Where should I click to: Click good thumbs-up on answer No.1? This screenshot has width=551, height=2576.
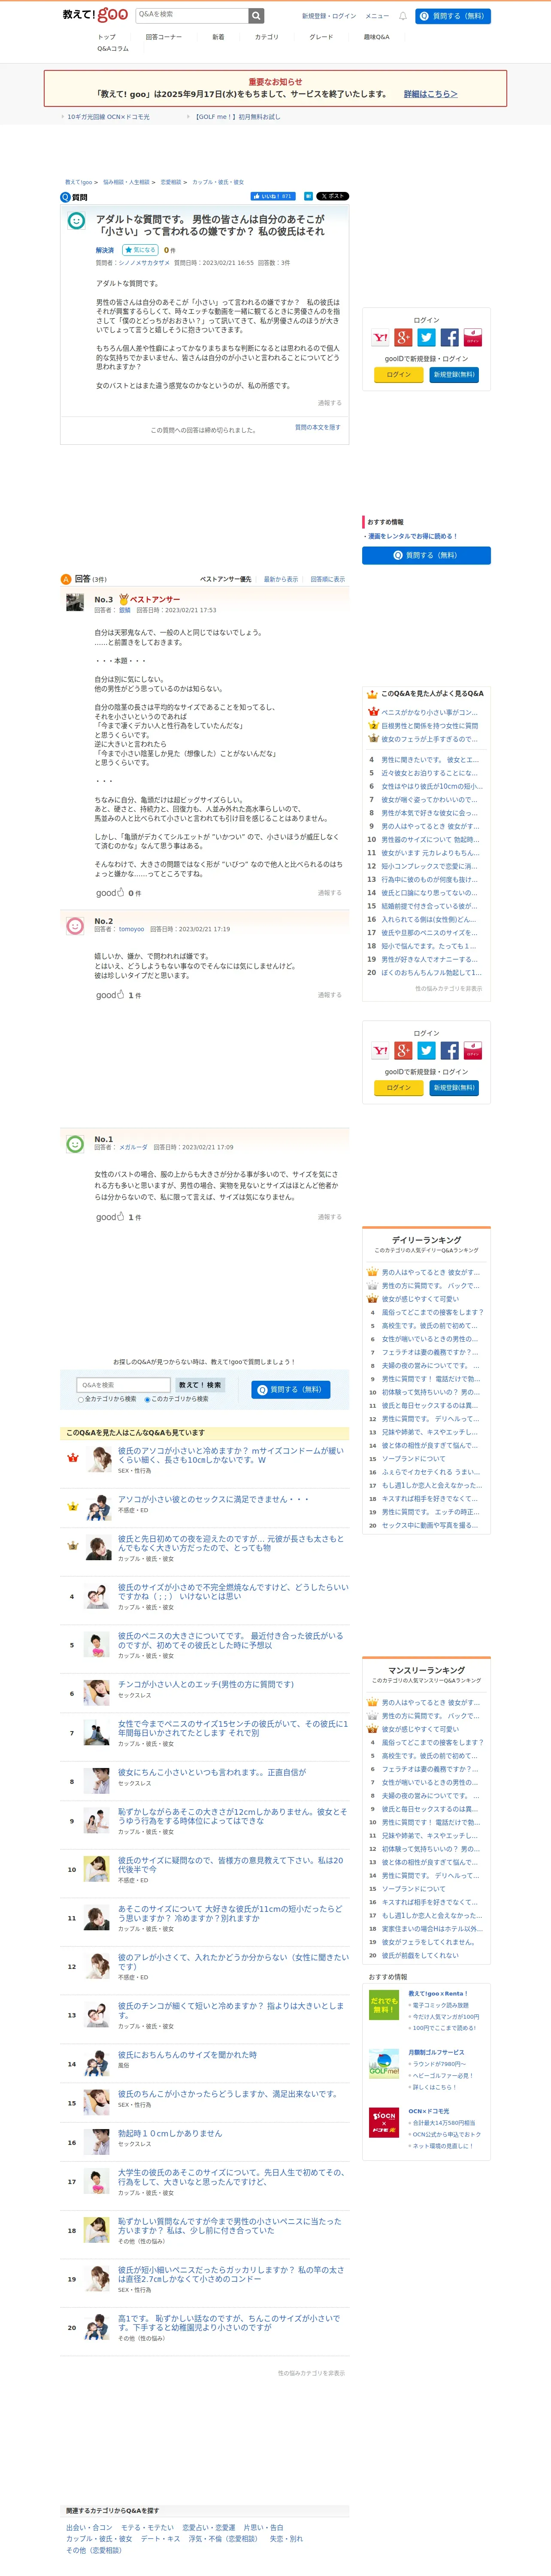110,1217
